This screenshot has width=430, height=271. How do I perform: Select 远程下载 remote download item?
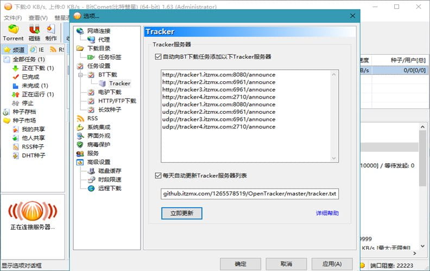[109, 188]
